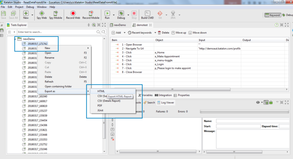Toggle the Keyword perspective button
The height and width of the screenshot is (159, 293).
coord(273,15)
